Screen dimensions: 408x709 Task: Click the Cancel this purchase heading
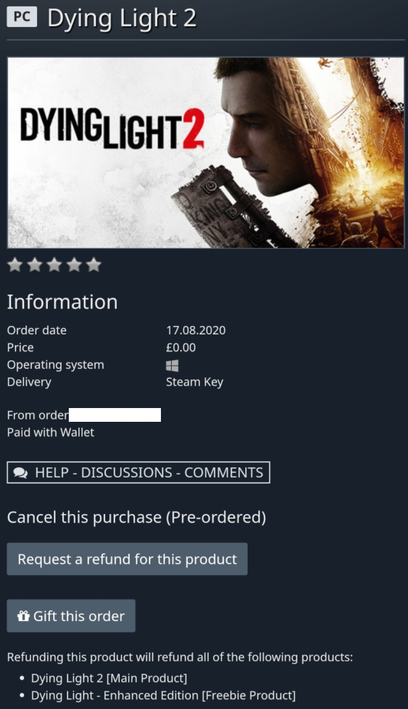136,518
